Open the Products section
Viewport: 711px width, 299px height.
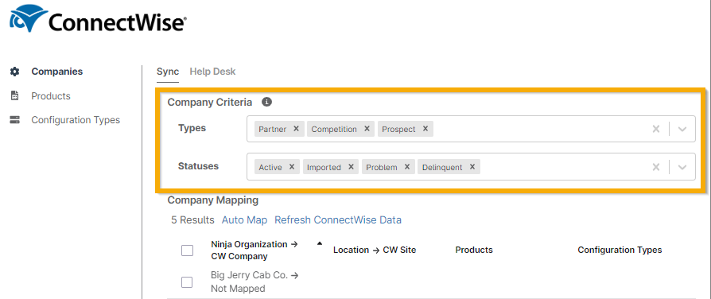click(x=51, y=96)
